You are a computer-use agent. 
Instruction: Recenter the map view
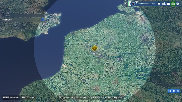click(x=82, y=98)
